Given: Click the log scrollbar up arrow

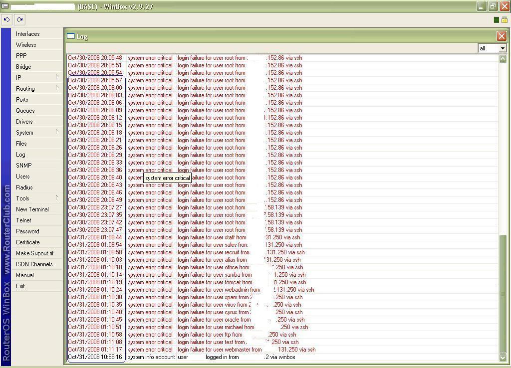Looking at the screenshot, I should (503, 59).
